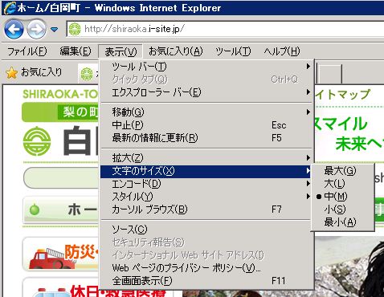Open the 編集(E) menu
Viewport: 384px width, 297px height.
[76, 51]
